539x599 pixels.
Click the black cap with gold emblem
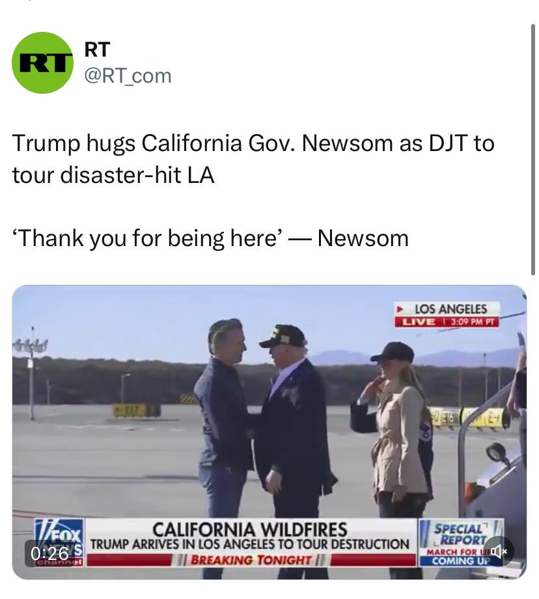tap(282, 336)
